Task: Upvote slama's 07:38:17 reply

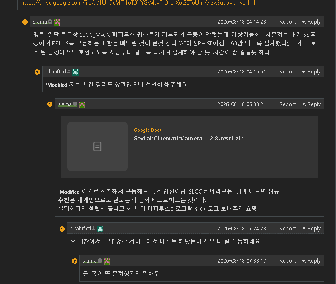Action: click(74, 261)
